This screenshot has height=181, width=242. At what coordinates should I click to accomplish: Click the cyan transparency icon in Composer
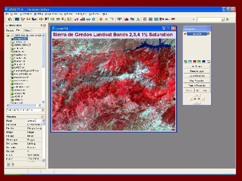(190, 61)
